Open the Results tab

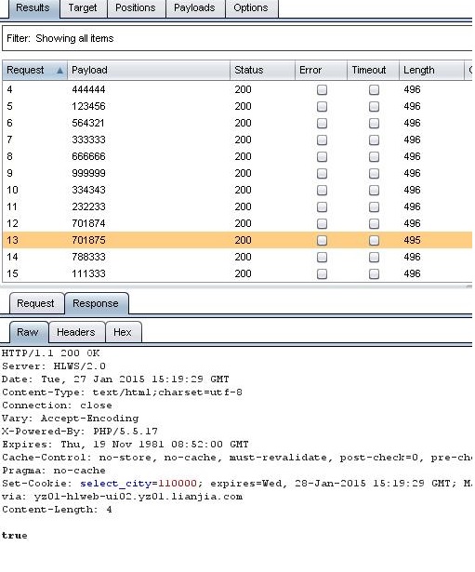tap(33, 8)
